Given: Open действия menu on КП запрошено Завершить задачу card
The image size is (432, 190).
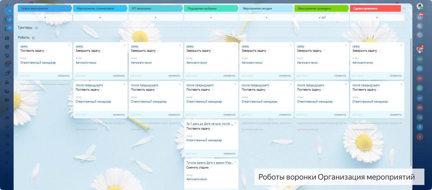Looking at the screenshot, I should click(x=136, y=76).
